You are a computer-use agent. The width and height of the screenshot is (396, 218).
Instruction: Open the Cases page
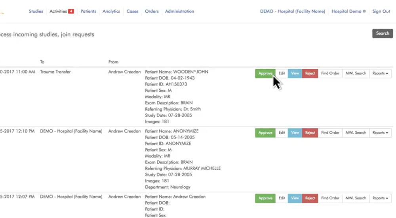click(x=133, y=11)
